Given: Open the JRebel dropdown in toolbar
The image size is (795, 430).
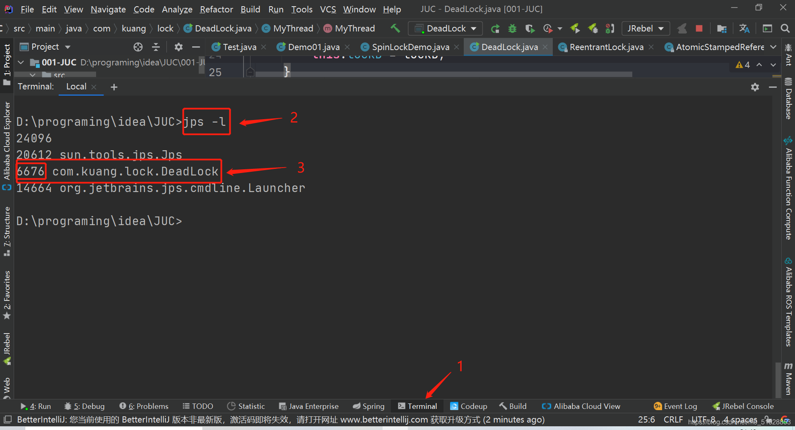Looking at the screenshot, I should point(646,29).
